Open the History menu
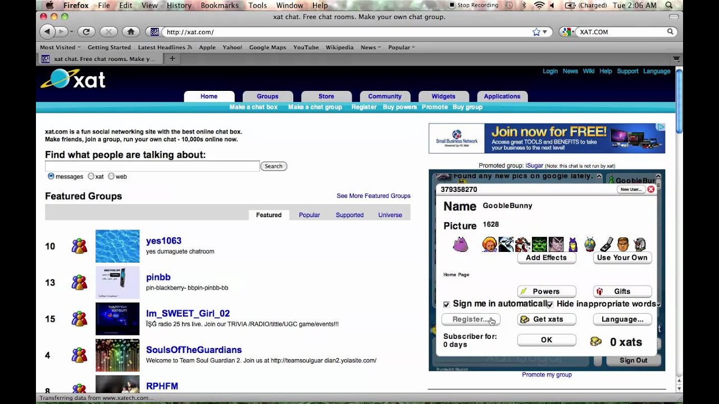Screen dimensions: 719x404 (x=179, y=5)
